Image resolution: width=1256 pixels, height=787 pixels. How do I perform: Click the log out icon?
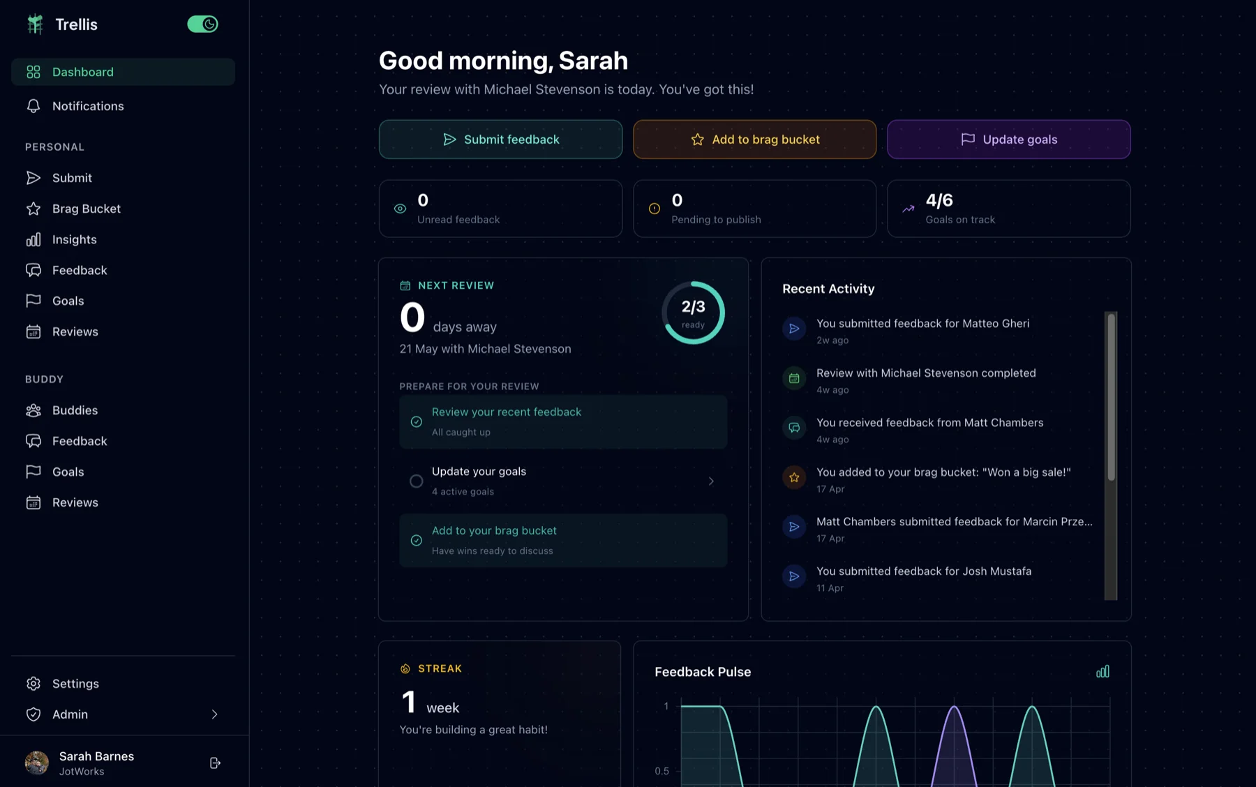point(215,763)
